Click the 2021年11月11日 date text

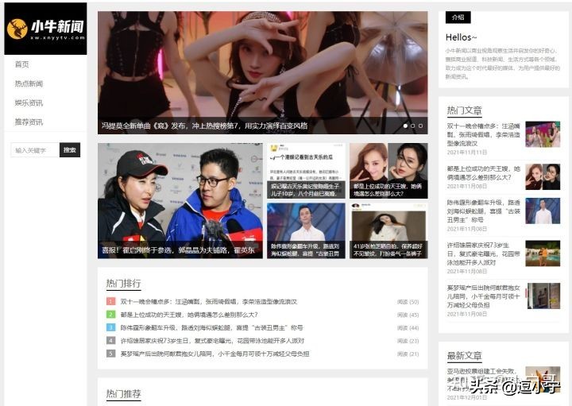[467, 152]
